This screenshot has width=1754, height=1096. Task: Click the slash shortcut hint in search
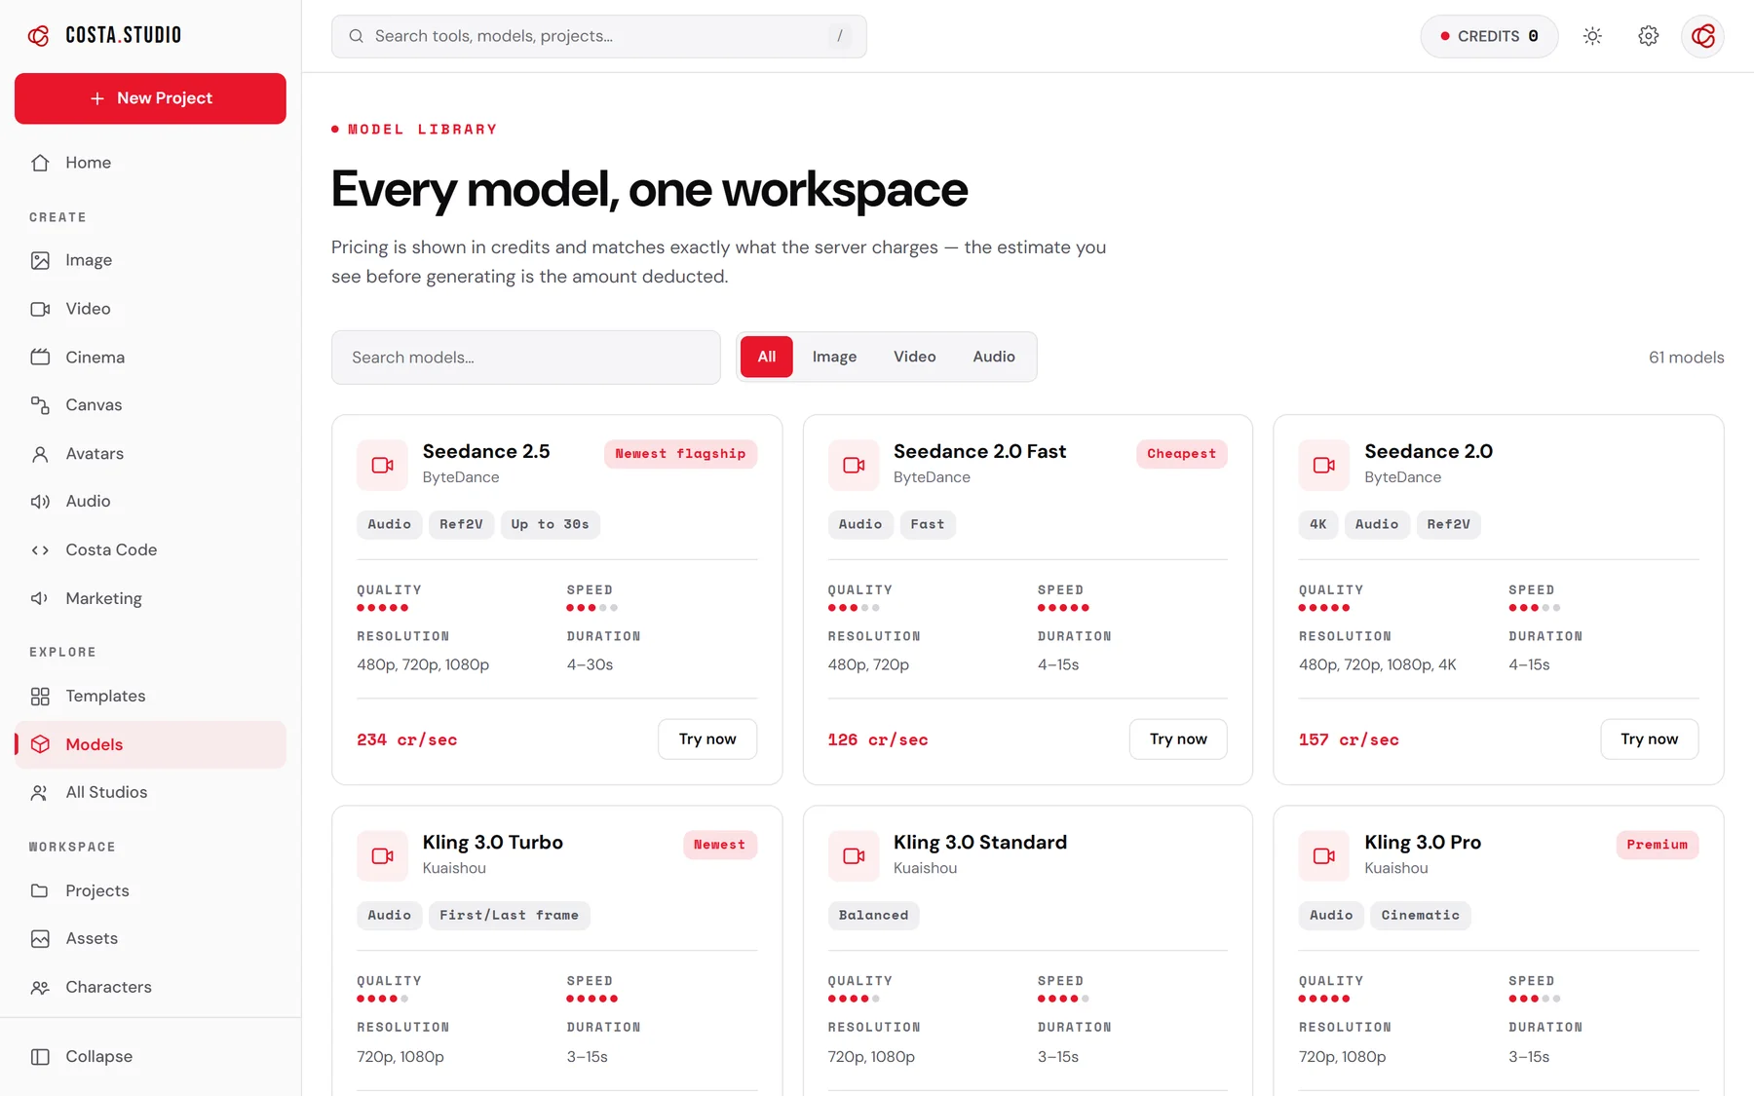click(x=840, y=36)
